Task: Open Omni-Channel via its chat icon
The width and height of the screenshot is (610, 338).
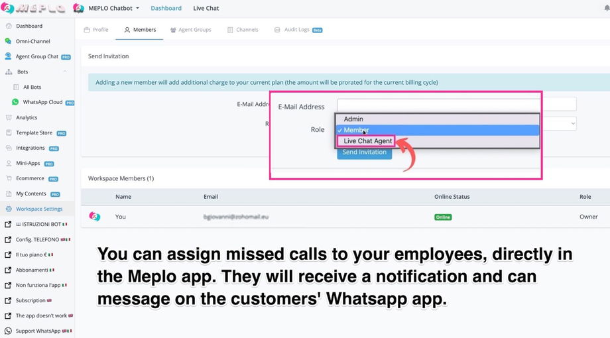Action: tap(8, 41)
